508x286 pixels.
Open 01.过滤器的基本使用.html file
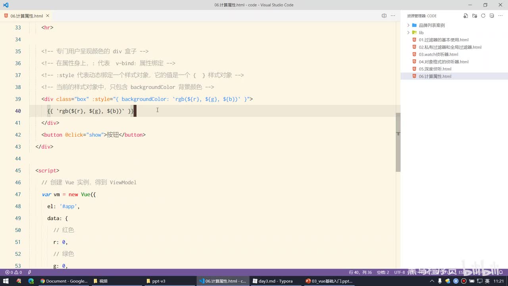click(444, 40)
